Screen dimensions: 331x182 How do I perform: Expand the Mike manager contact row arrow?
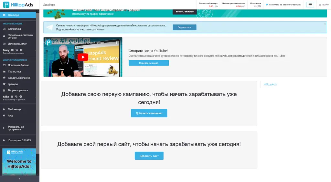tap(36, 97)
